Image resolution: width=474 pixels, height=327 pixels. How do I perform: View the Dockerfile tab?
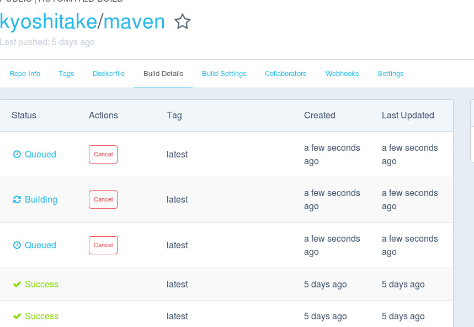coord(109,74)
